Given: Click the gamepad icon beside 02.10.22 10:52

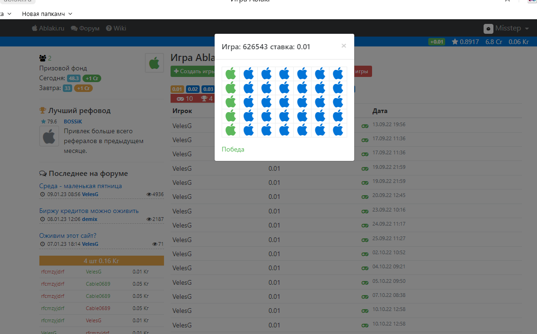Looking at the screenshot, I should coord(365,254).
